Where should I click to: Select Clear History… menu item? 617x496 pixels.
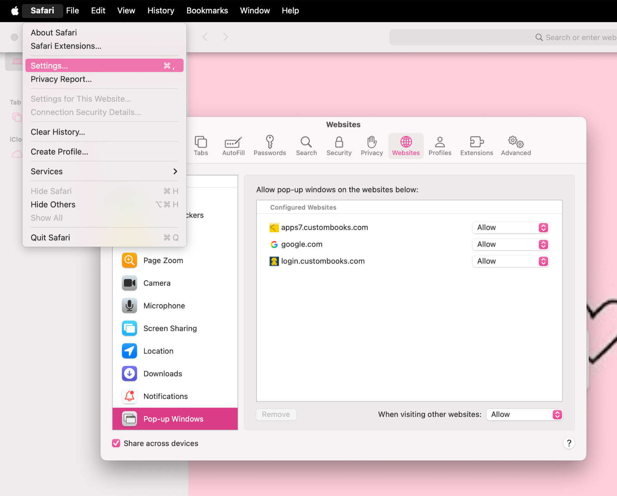pyautogui.click(x=104, y=132)
